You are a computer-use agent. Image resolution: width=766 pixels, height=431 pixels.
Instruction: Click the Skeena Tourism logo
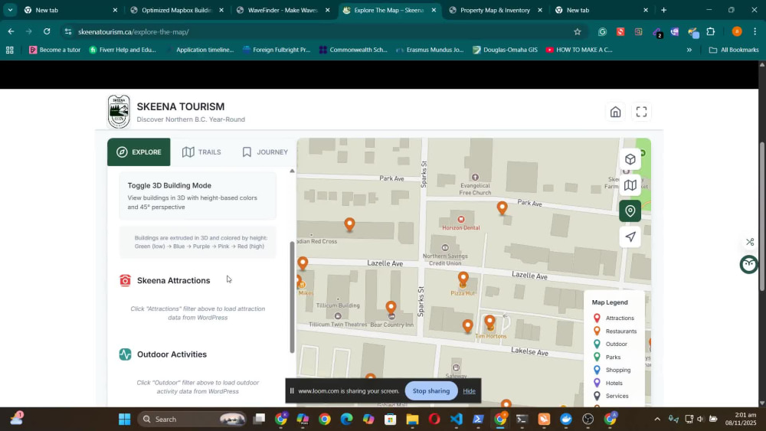(x=119, y=112)
